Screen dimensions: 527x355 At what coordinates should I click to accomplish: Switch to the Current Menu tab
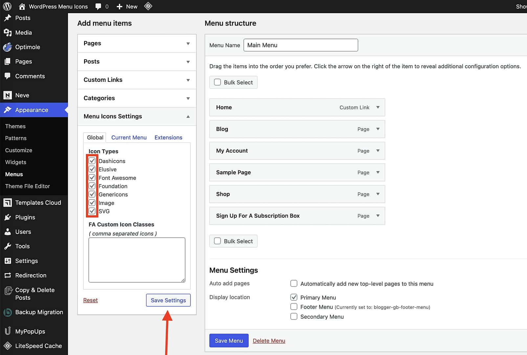[129, 137]
